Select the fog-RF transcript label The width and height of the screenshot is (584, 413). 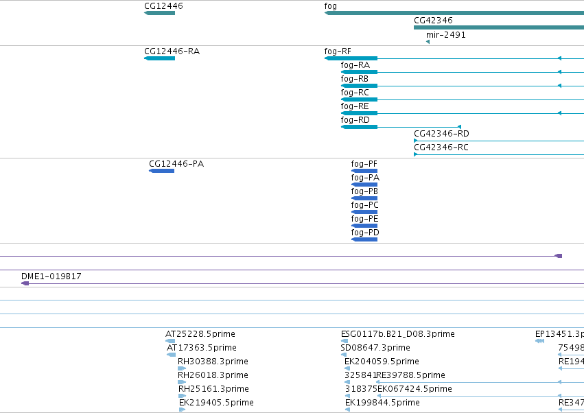338,51
